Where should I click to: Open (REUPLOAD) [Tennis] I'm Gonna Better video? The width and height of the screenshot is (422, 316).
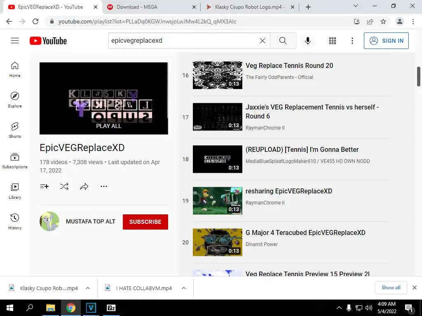point(302,149)
